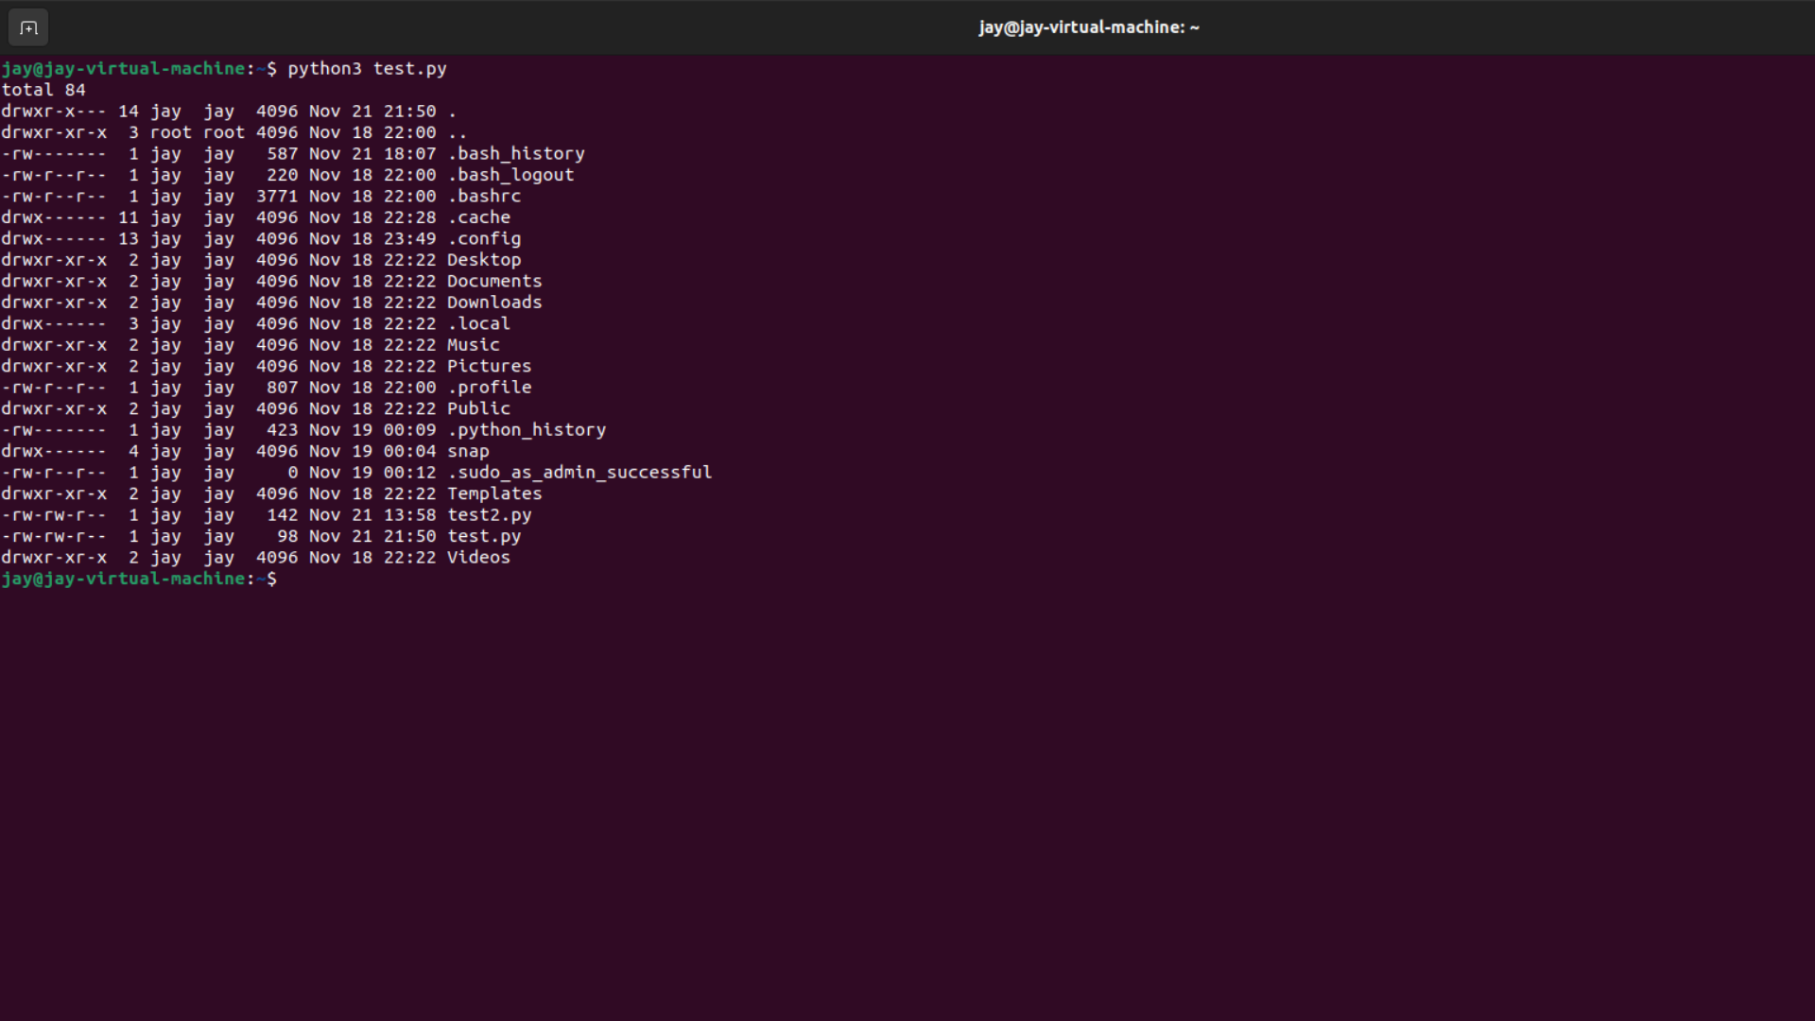Click the size value 587

tap(282, 154)
